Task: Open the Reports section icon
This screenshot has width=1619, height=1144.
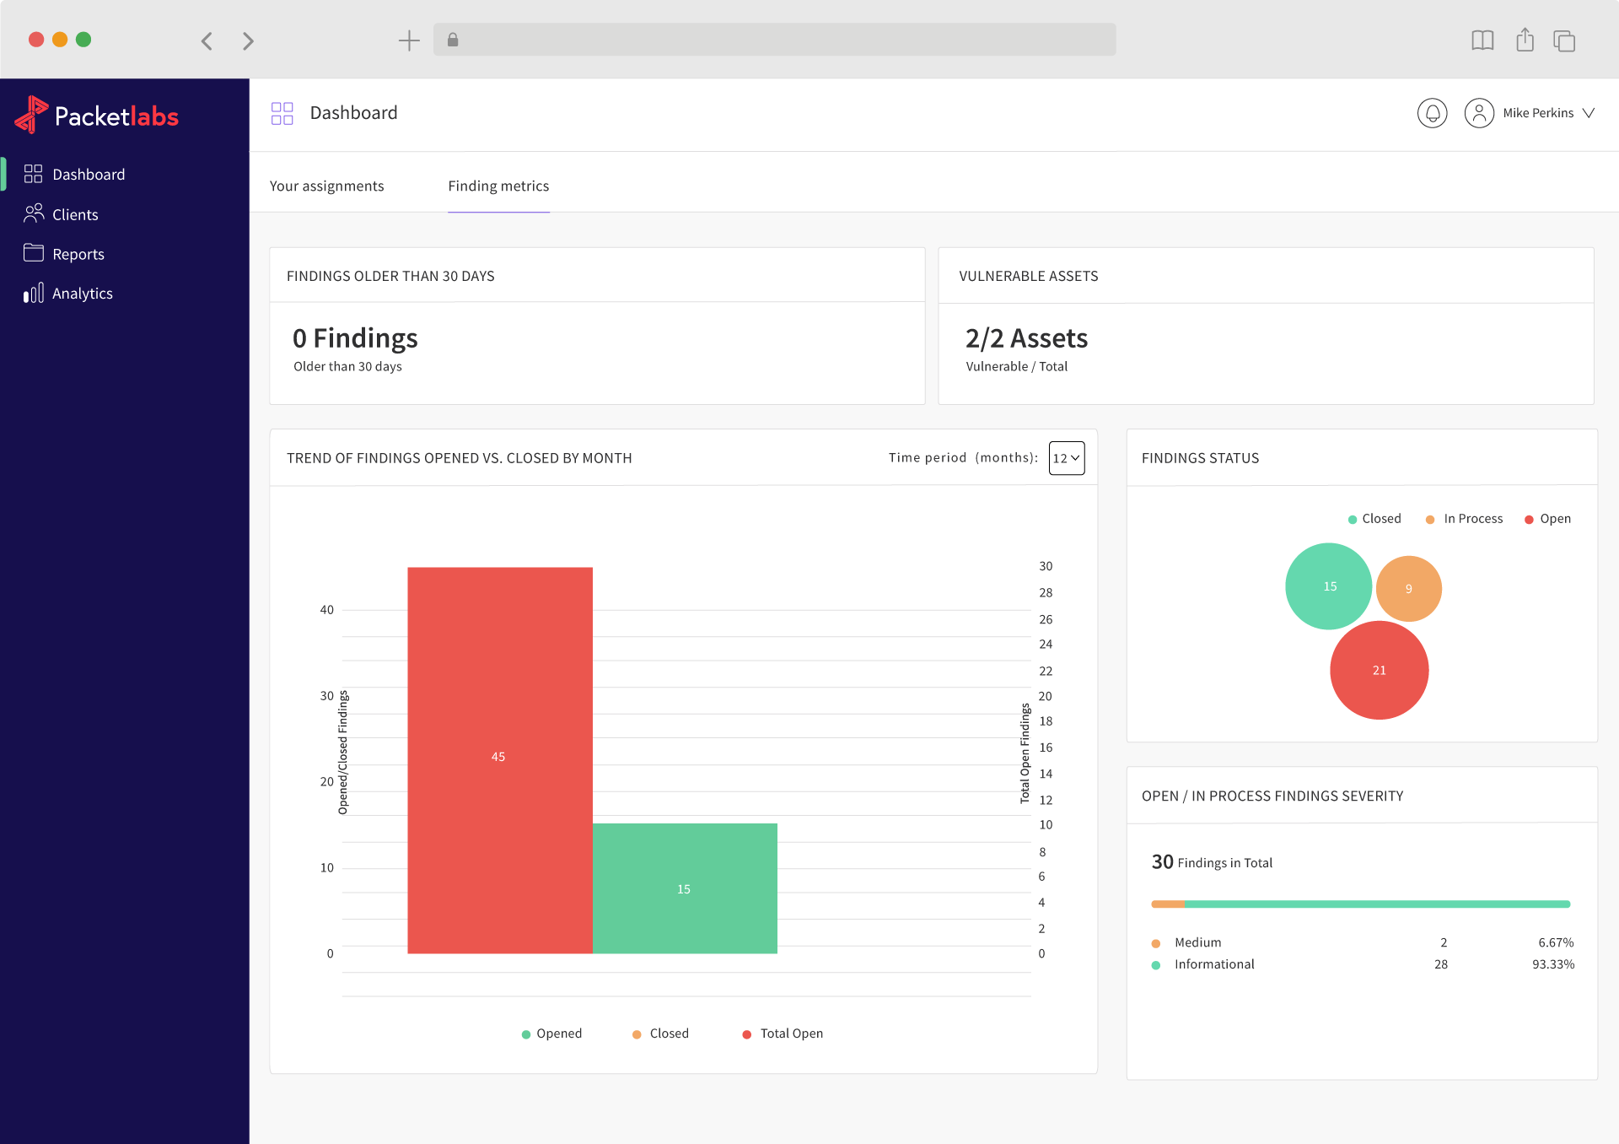Action: point(34,253)
